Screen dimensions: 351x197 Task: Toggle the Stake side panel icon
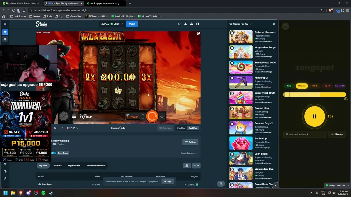(x=197, y=24)
